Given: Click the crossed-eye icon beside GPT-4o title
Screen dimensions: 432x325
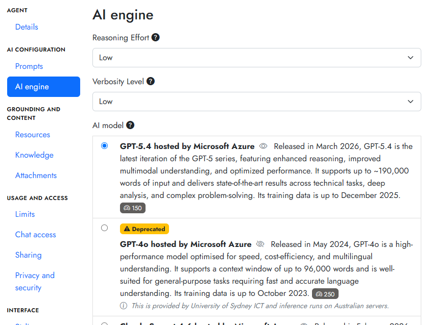Looking at the screenshot, I should tap(260, 244).
